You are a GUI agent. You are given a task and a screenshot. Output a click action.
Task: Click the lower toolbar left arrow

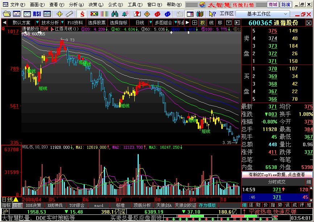click(4, 22)
